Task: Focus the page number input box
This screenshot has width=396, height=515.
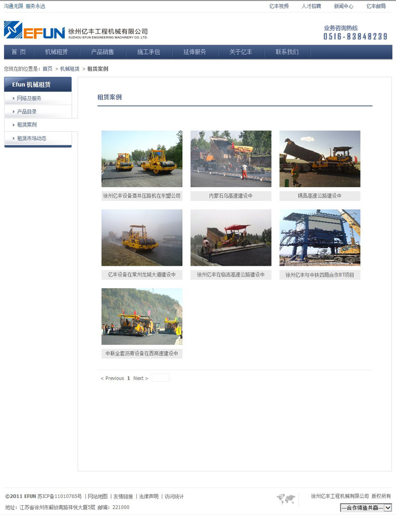Action: click(161, 378)
